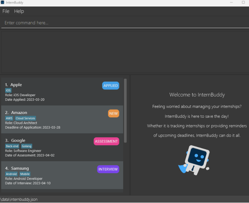Focus the command input field
Screen dimensions: 249x203
[x=125, y=23]
